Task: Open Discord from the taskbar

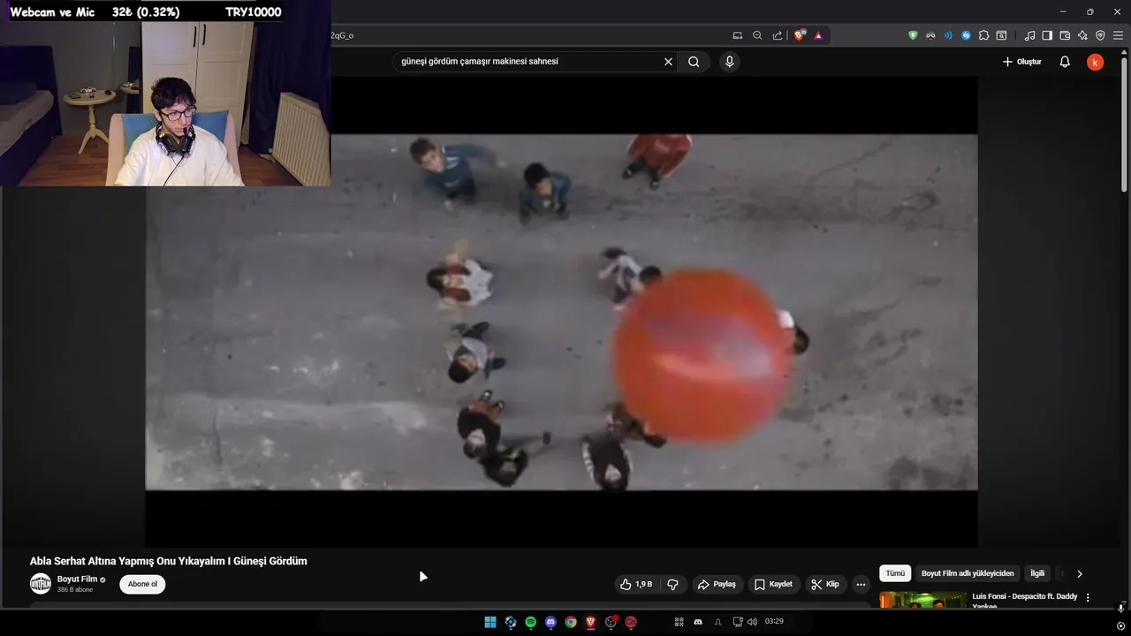Action: (550, 622)
